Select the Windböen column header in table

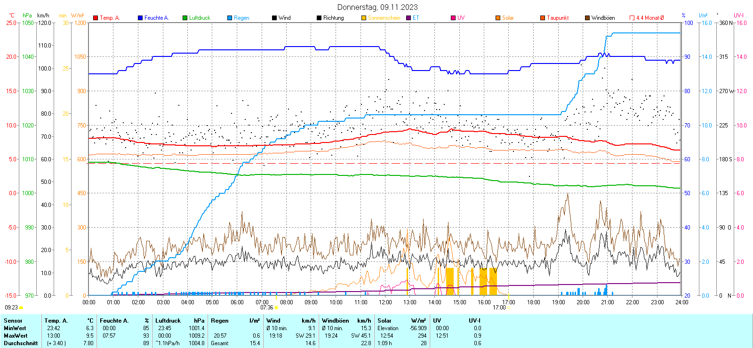[336, 321]
